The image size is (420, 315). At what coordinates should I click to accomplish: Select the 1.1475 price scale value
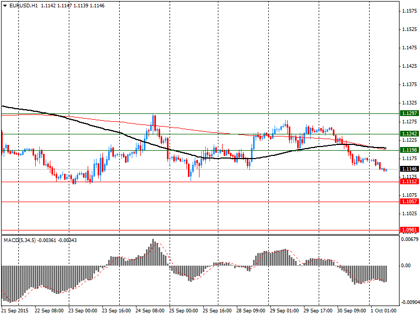tap(410, 48)
